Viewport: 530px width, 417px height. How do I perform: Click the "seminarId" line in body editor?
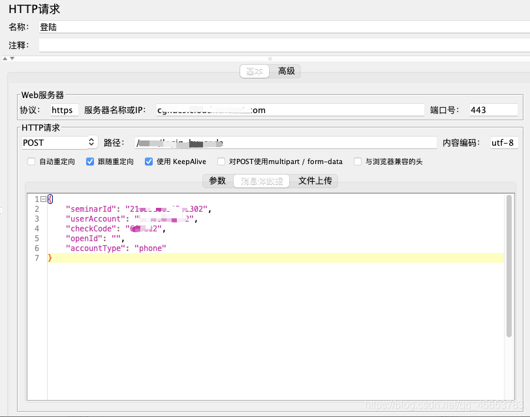click(138, 209)
